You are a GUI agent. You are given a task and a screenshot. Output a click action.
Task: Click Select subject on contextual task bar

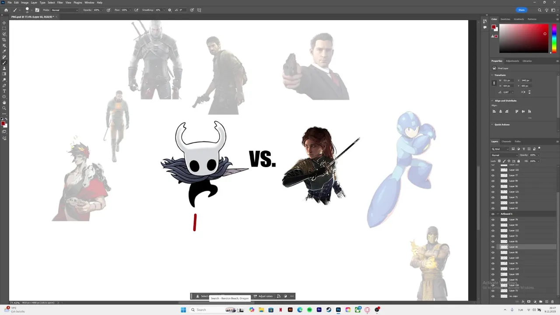[202, 296]
